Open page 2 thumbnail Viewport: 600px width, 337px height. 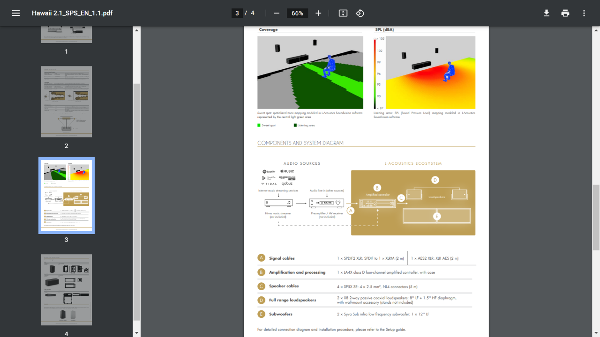coord(67,102)
